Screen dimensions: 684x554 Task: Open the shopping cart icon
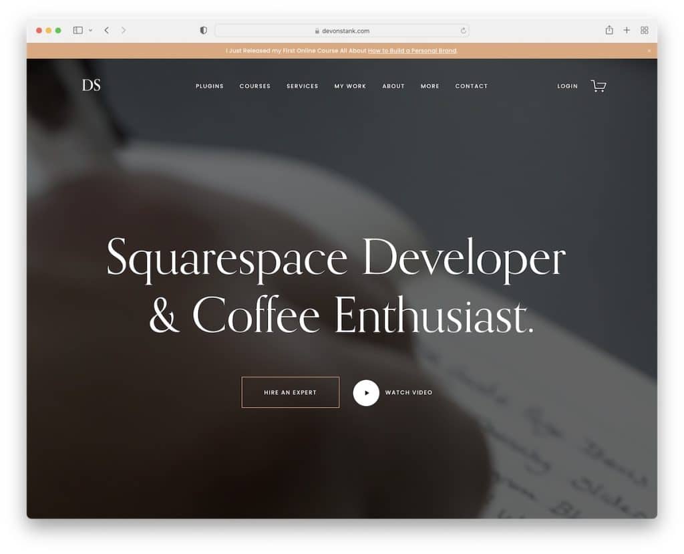point(598,86)
